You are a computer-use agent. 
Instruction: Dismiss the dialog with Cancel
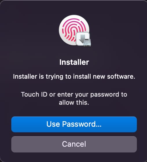pos(74,144)
